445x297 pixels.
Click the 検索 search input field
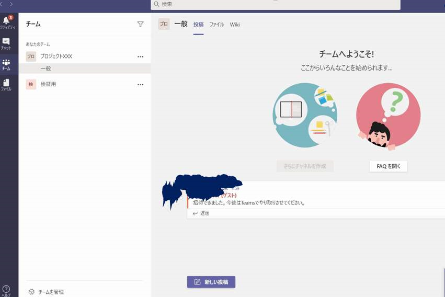(x=276, y=4)
